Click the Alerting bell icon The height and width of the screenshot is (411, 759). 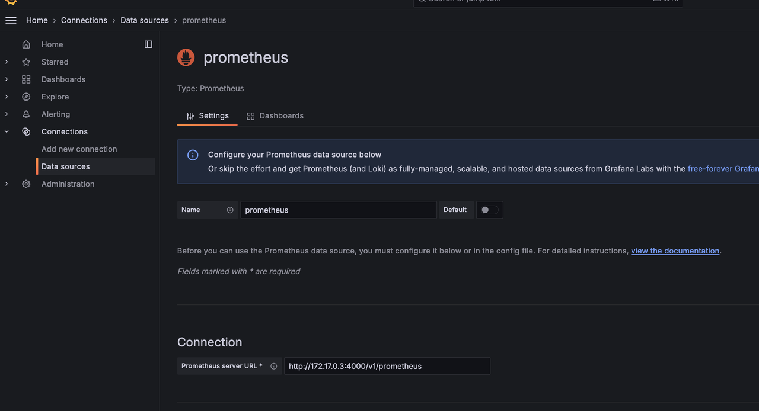tap(26, 114)
